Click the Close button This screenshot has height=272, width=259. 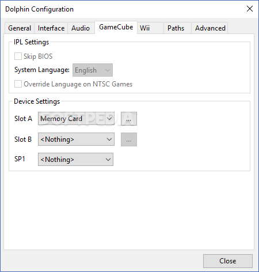point(228,261)
